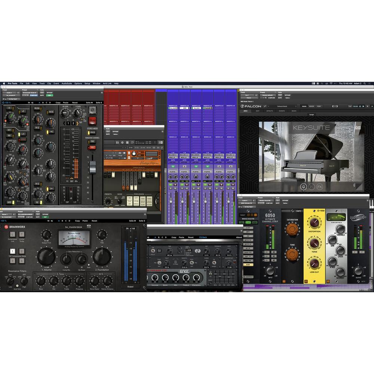
Task: Click the next channel arrow in bx_console
Action: click(77, 123)
